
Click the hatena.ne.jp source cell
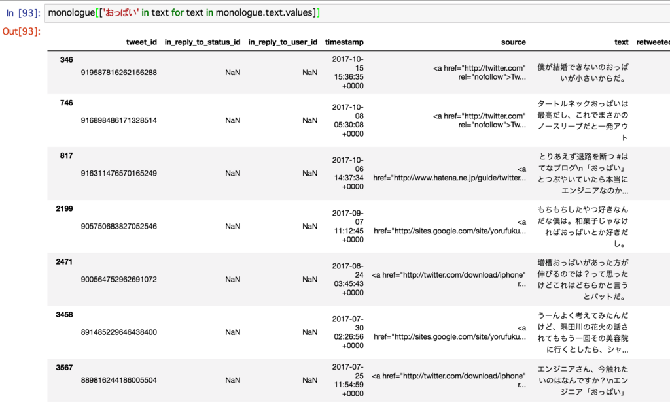click(x=450, y=174)
